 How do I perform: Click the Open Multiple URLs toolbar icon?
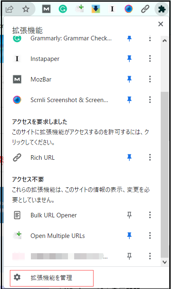[80, 9]
